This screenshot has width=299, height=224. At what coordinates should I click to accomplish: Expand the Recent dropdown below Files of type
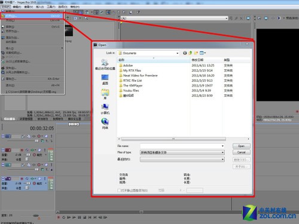click(x=182, y=159)
